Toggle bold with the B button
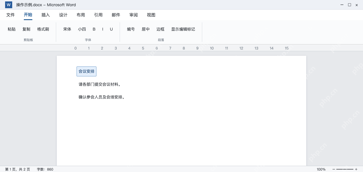 [x=94, y=29]
